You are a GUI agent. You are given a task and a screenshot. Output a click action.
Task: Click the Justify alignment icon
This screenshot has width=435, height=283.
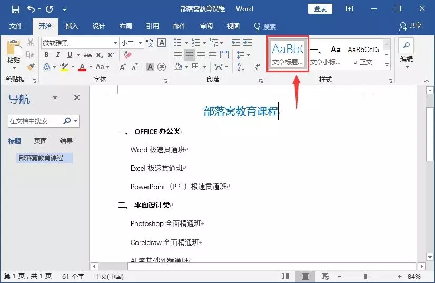pyautogui.click(x=213, y=55)
